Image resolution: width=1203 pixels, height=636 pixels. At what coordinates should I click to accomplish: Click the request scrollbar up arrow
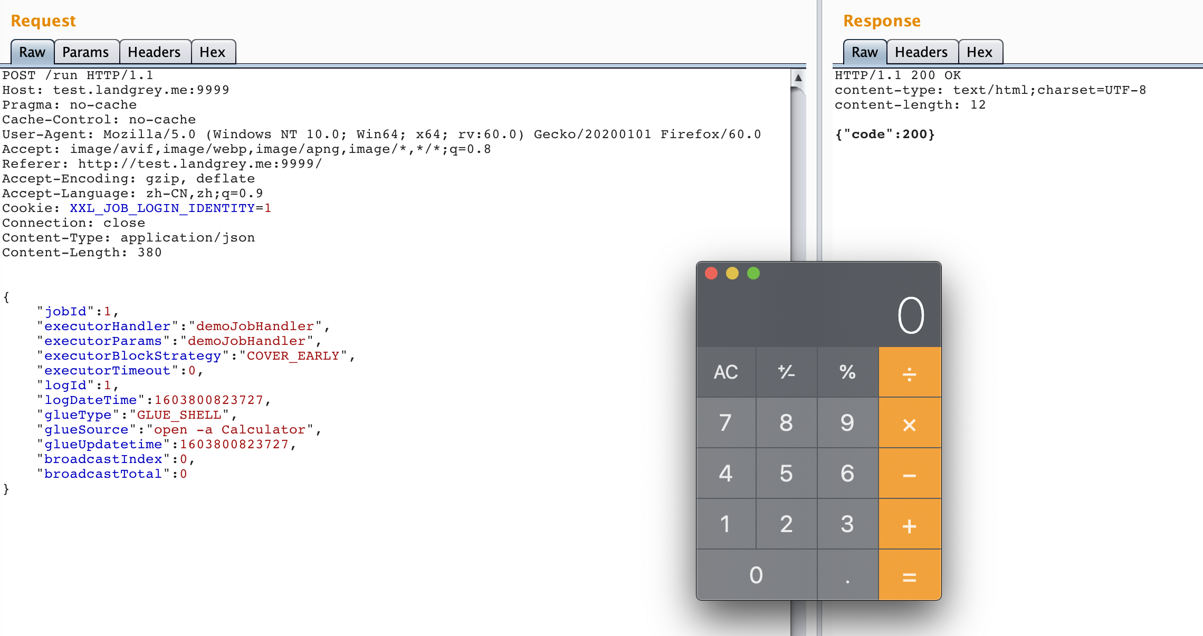[x=798, y=78]
